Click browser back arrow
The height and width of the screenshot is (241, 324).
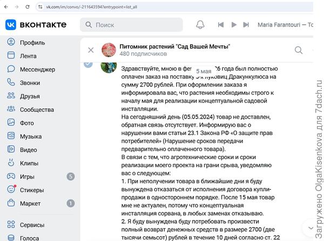click(6, 7)
